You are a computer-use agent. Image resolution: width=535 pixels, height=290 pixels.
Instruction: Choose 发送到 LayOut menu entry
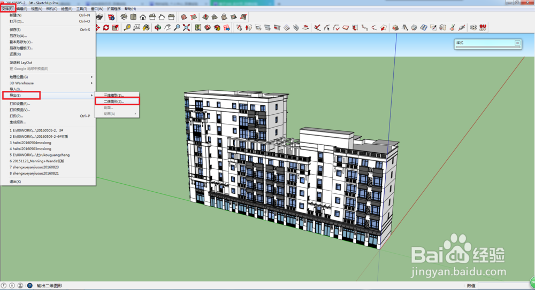48,62
